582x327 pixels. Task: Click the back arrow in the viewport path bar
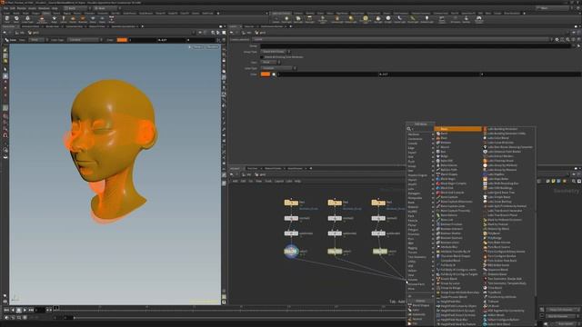[x=5, y=33]
